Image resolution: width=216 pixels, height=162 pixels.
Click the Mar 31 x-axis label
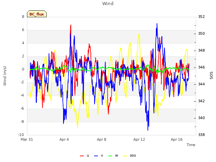(x=27, y=139)
